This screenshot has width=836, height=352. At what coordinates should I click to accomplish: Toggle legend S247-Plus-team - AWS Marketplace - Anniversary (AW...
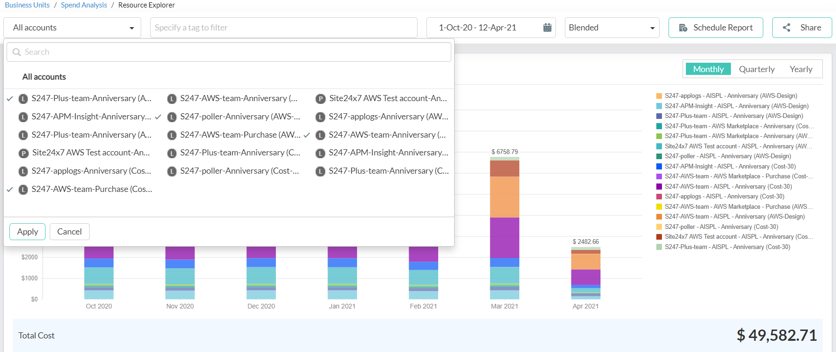click(x=739, y=136)
